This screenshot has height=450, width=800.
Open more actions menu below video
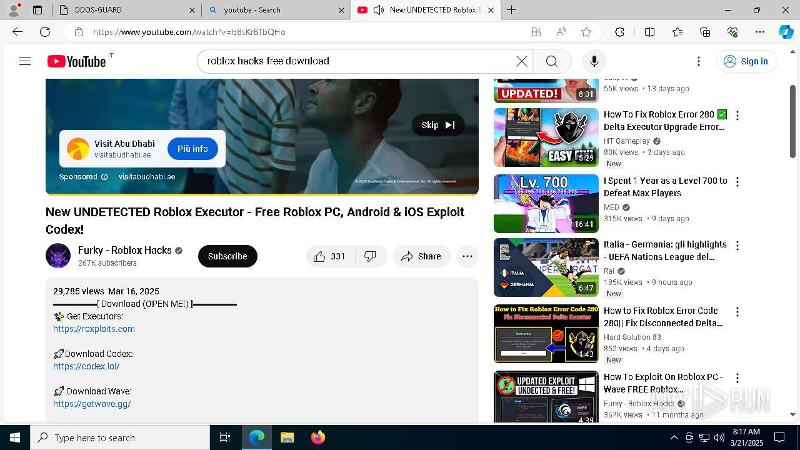click(467, 256)
